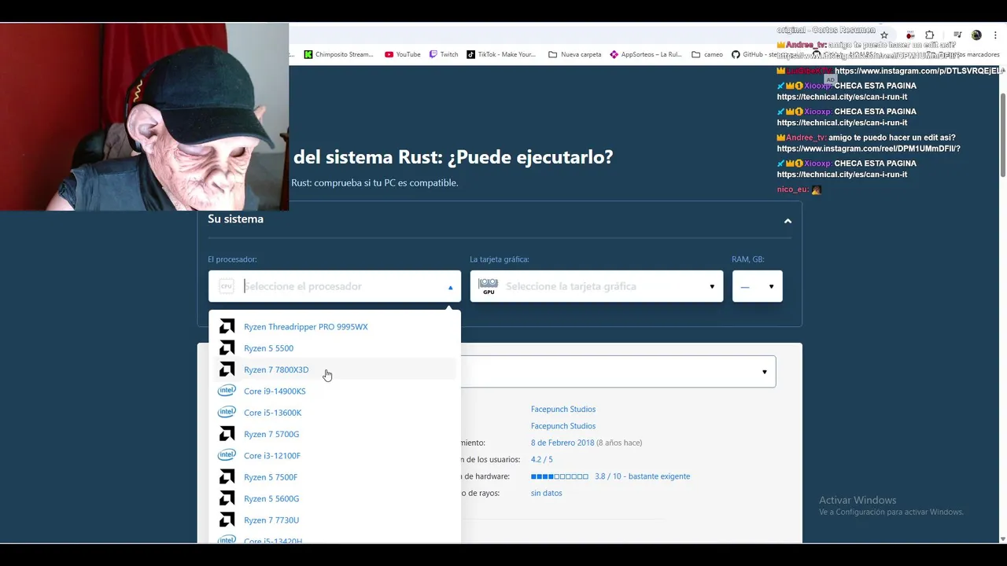Open the RAM GB dropdown
This screenshot has height=566, width=1007.
click(x=757, y=286)
